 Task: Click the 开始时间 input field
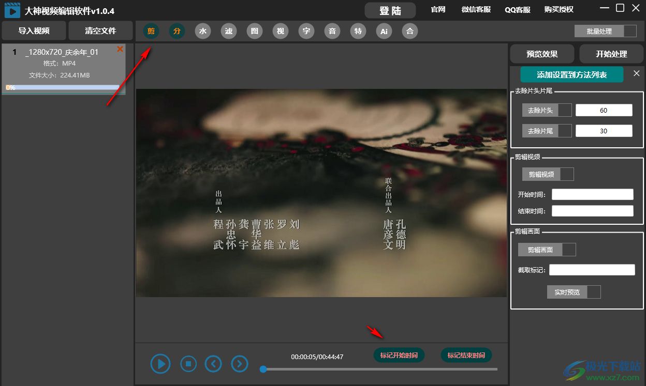[593, 194]
